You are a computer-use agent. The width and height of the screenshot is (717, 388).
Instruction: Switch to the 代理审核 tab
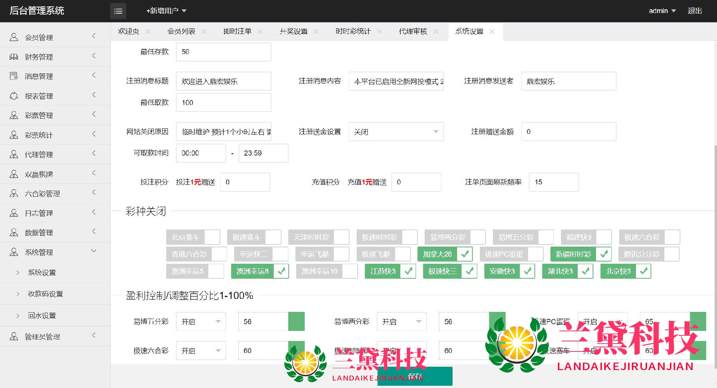413,32
